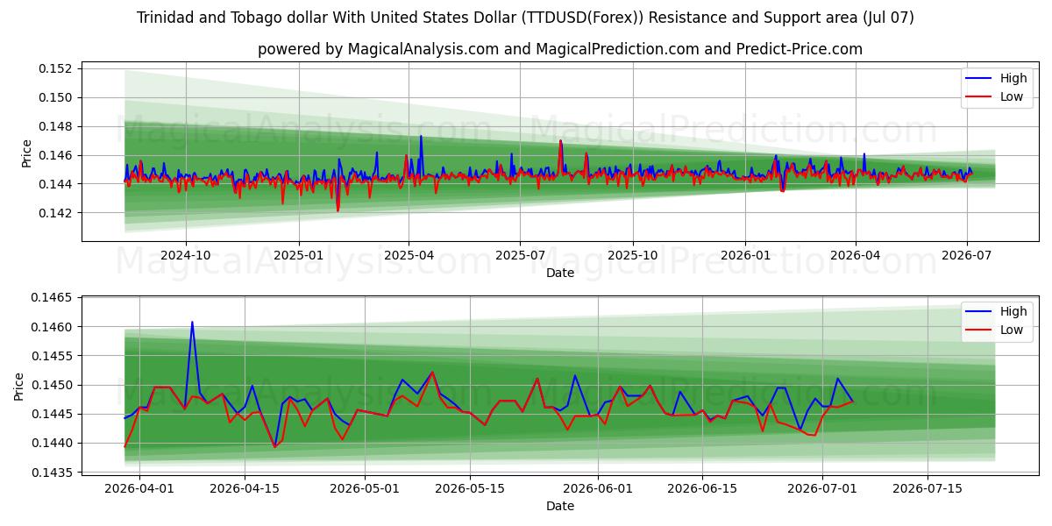Click the 2026-06-15 x-axis tick label

[702, 488]
